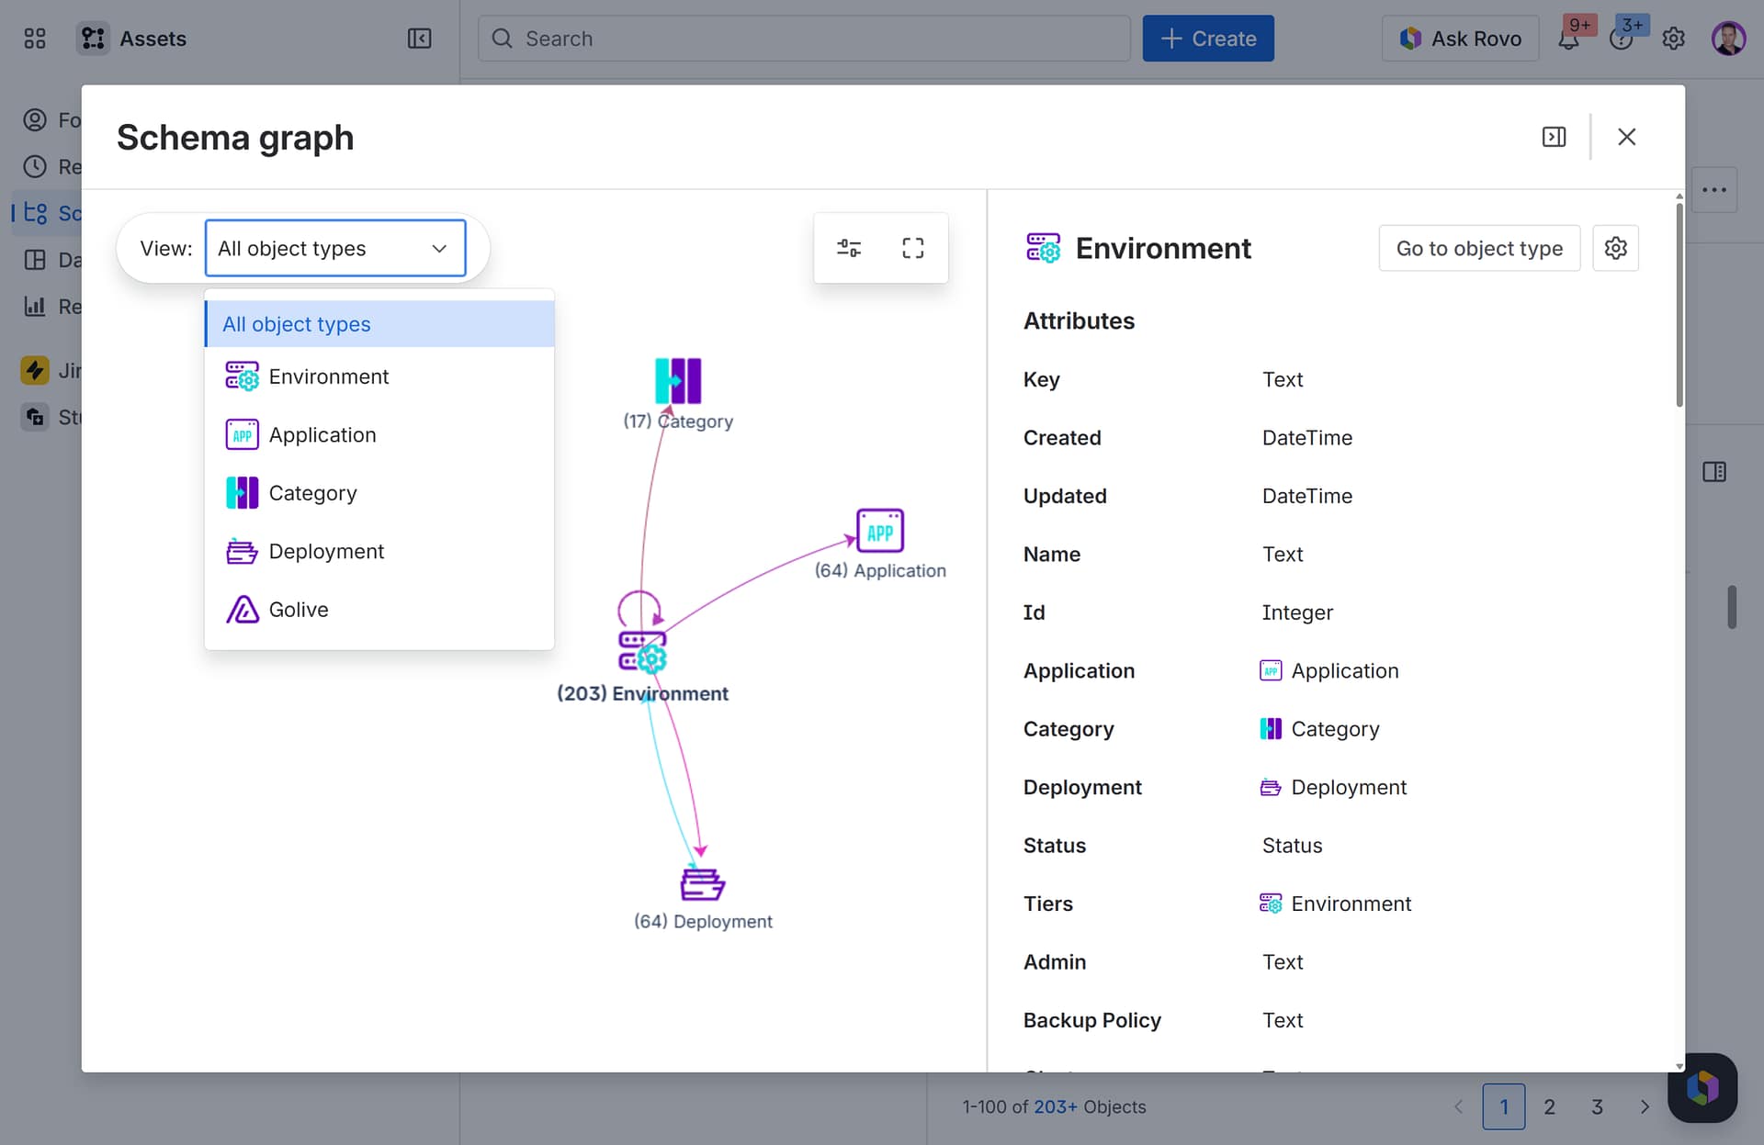Close the Schema graph dialog
The image size is (1764, 1145).
(x=1626, y=137)
